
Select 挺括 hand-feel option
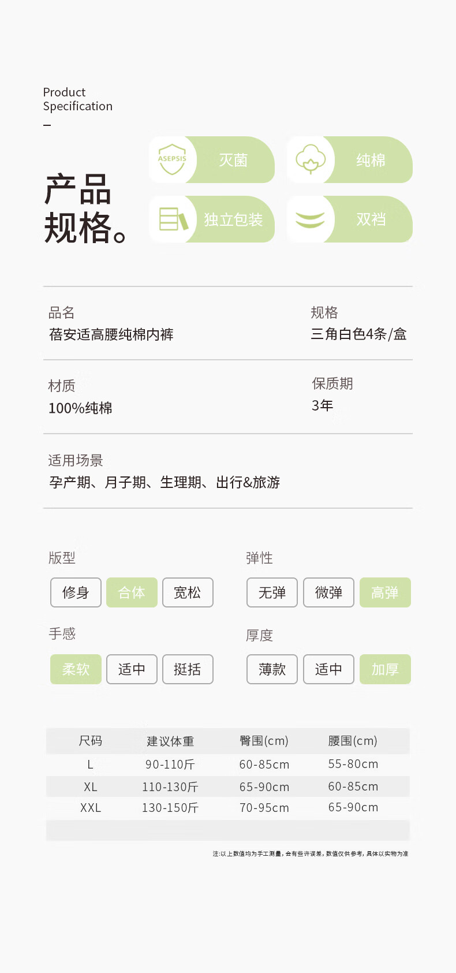pyautogui.click(x=188, y=669)
